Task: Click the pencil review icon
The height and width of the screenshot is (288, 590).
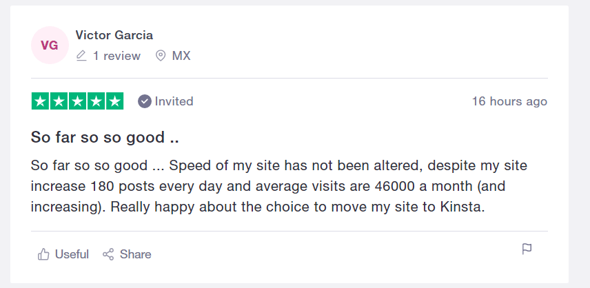Action: pyautogui.click(x=81, y=56)
